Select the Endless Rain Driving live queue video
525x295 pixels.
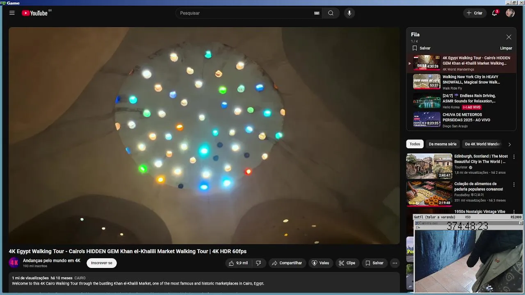coord(461,101)
